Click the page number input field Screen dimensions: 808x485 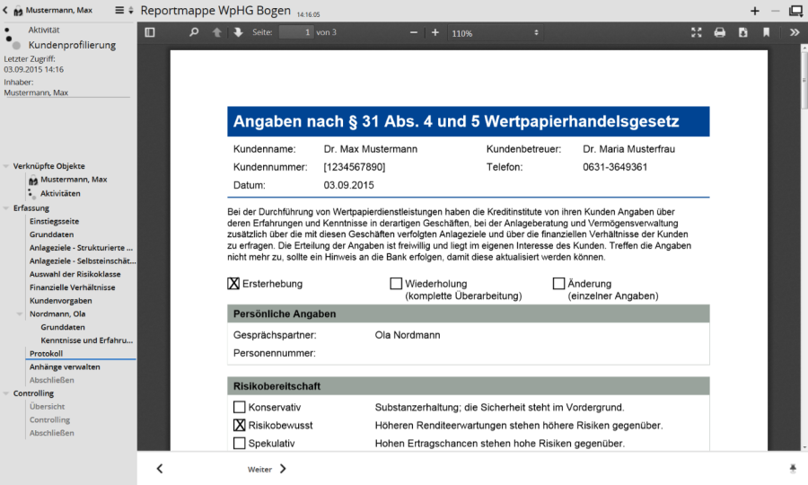pos(295,32)
